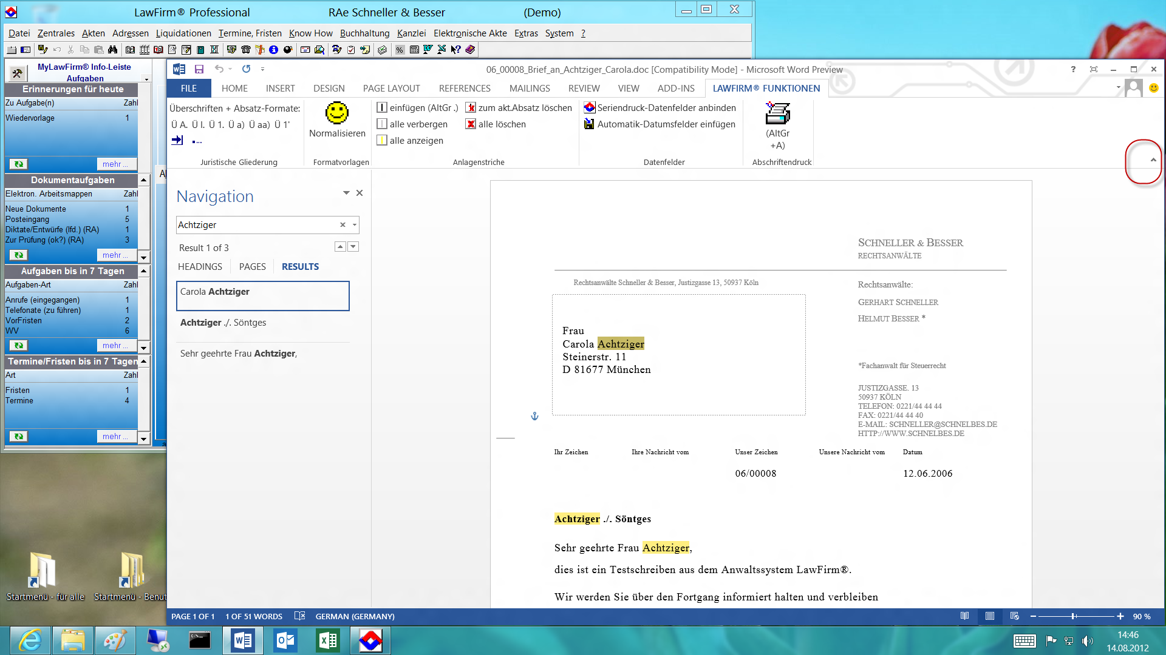Click the Normalisieren smiley icon
Image resolution: width=1166 pixels, height=655 pixels.
click(336, 113)
